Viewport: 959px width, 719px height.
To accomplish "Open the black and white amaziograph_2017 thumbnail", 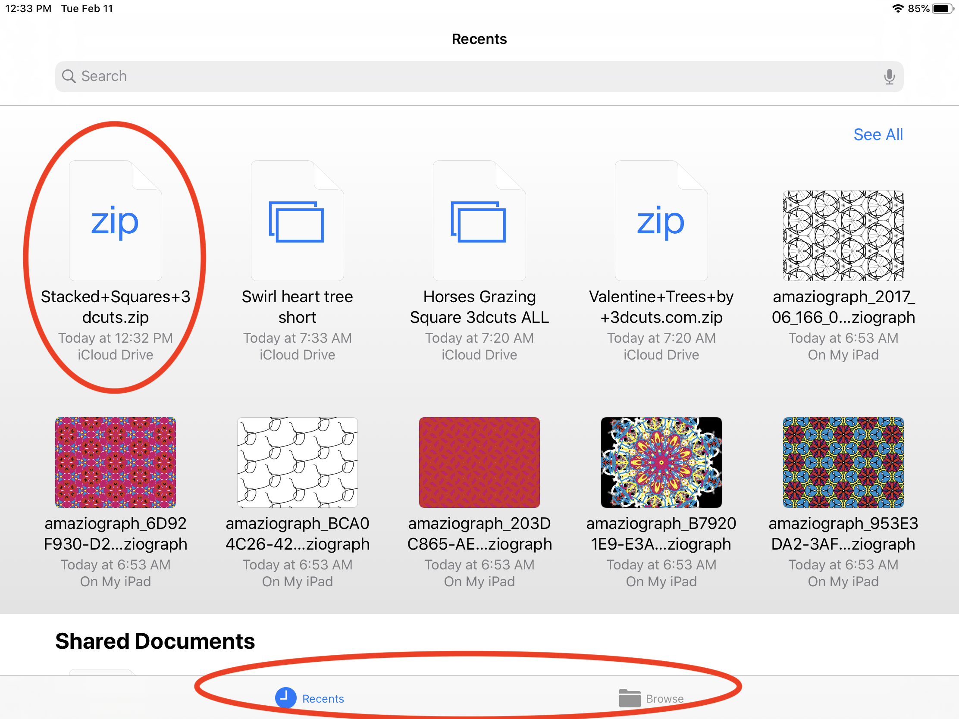I will [x=843, y=236].
